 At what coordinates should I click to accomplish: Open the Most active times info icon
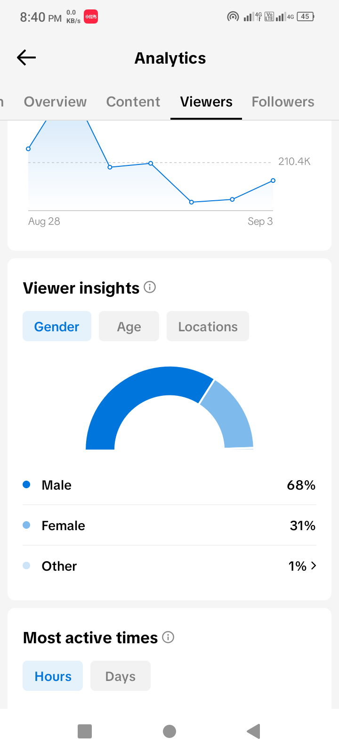[168, 637]
